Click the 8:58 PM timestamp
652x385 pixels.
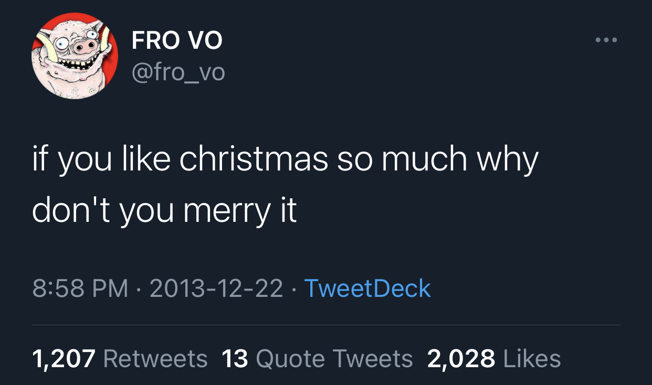(80, 288)
